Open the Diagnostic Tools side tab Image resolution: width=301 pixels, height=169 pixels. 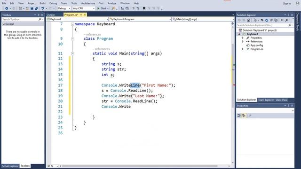click(x=298, y=22)
